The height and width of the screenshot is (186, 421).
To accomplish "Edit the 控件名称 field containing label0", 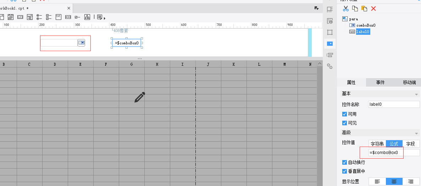I will click(394, 104).
